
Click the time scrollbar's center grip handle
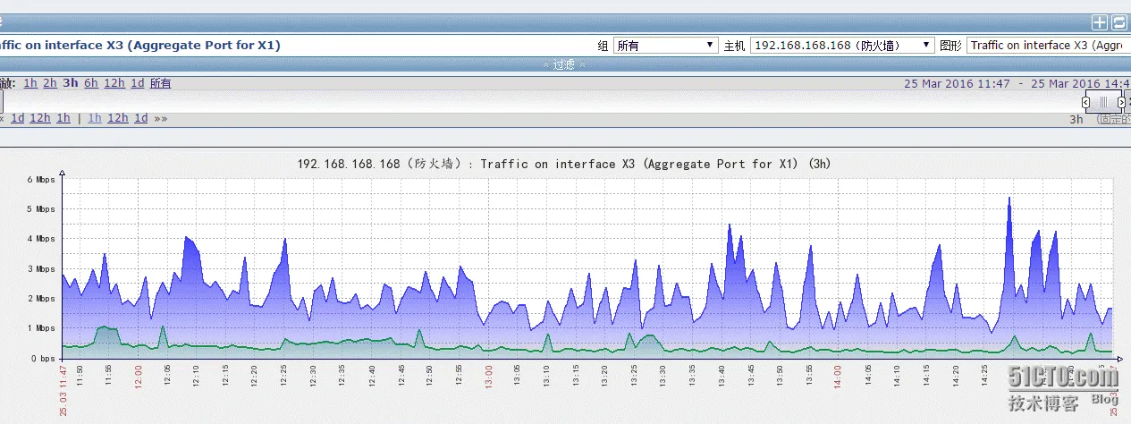pos(1103,102)
